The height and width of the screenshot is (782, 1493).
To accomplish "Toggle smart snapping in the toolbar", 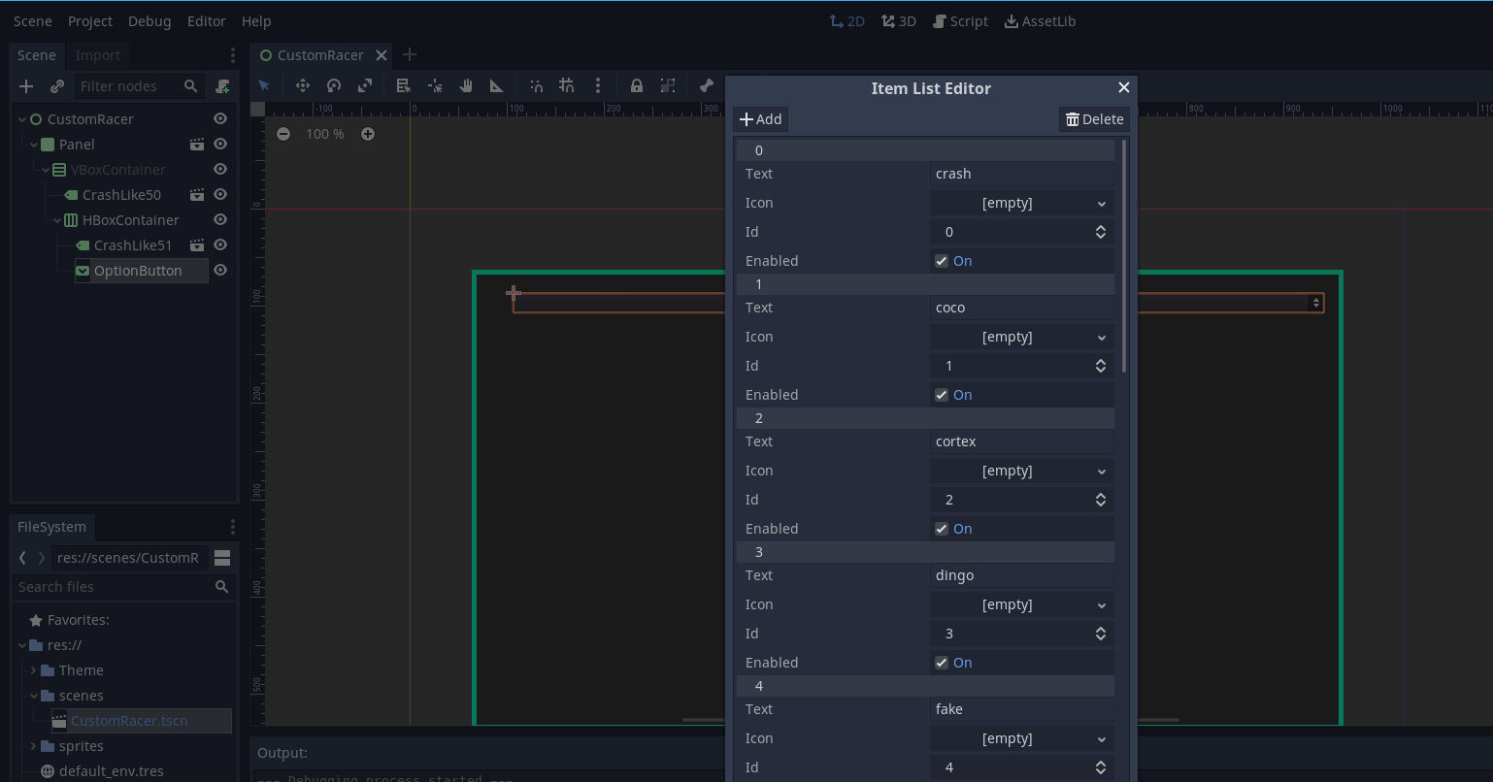I will [536, 85].
